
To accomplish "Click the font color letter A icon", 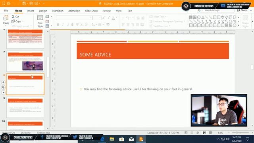I will (x=113, y=18).
